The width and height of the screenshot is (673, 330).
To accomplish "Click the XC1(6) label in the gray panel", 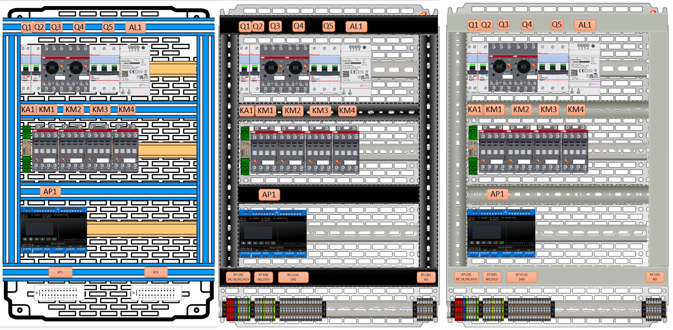I will (x=655, y=277).
